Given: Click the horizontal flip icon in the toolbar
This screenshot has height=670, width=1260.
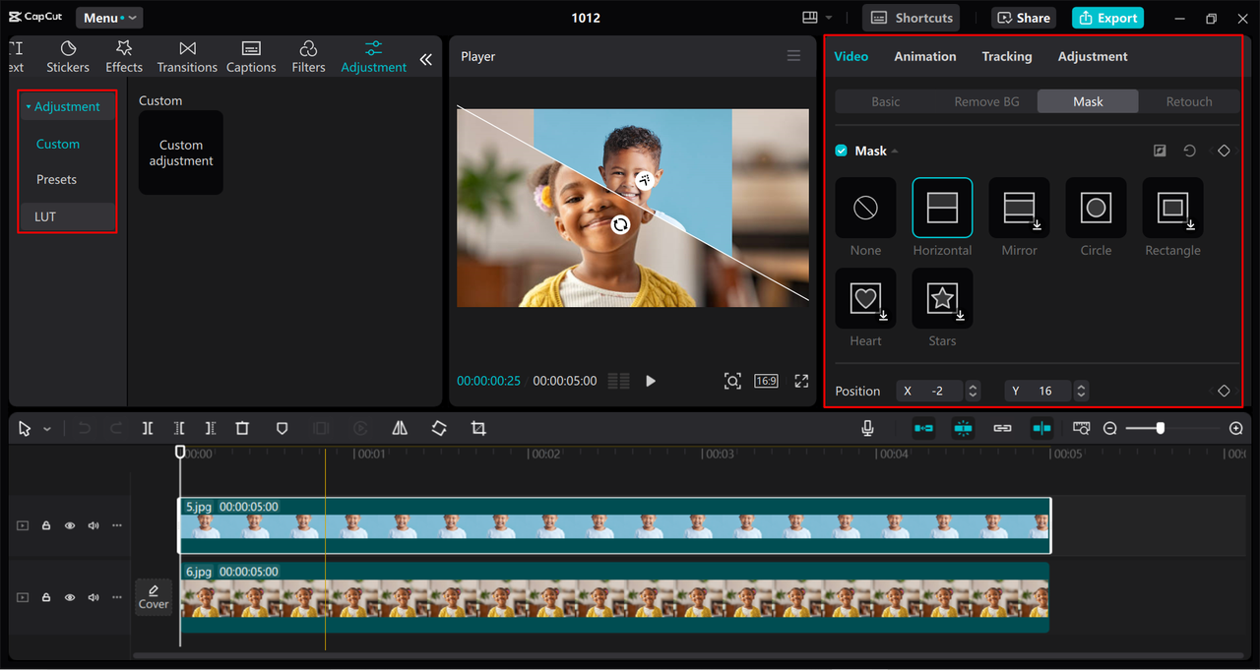Looking at the screenshot, I should click(400, 428).
